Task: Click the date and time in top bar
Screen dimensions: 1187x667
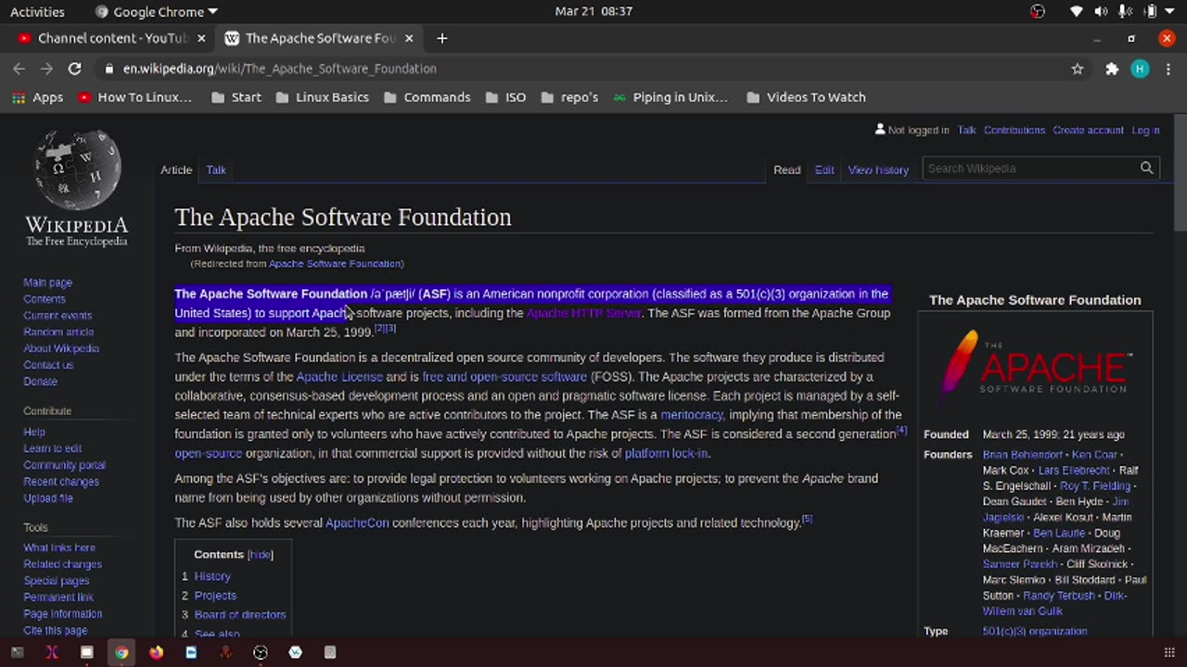Action: click(593, 11)
